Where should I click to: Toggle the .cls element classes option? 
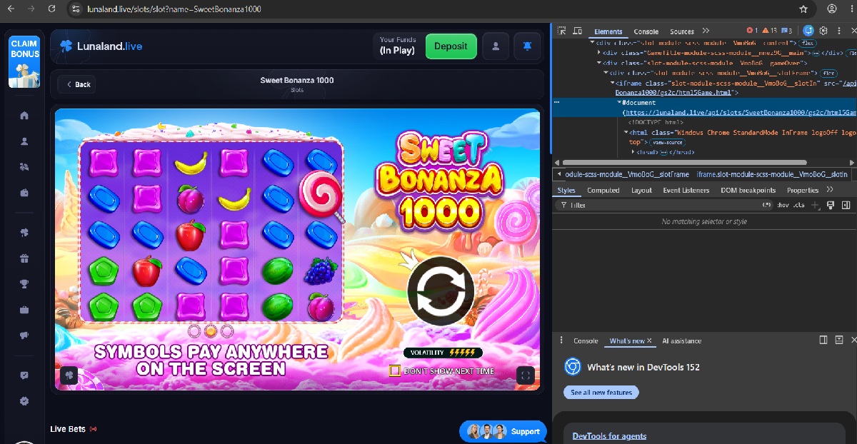click(798, 205)
